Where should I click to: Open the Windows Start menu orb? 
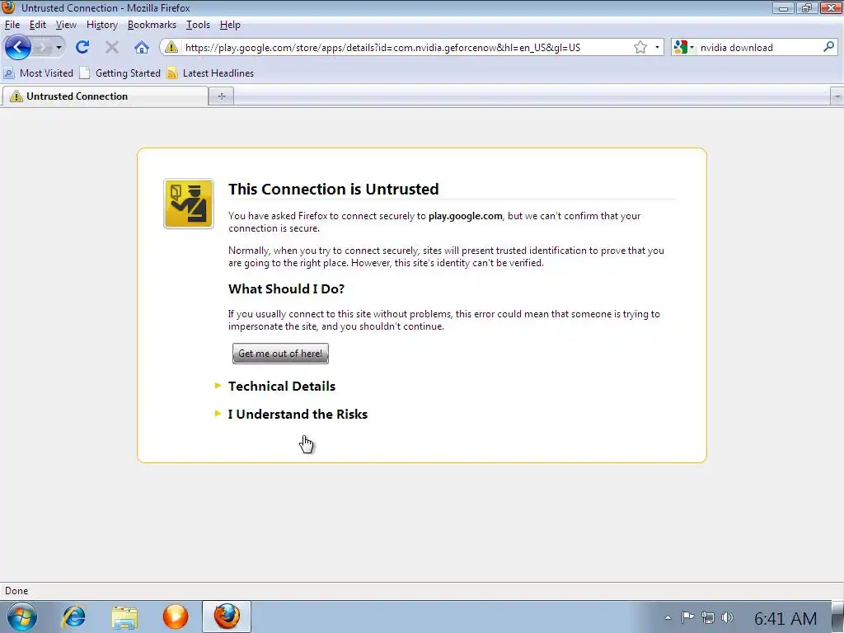[21, 617]
